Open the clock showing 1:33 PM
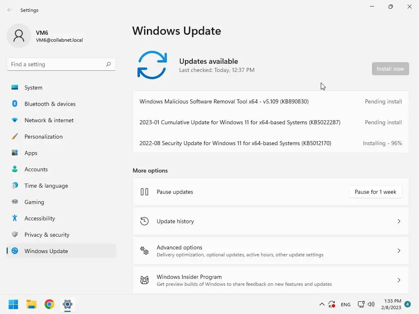Viewport: 419px width, 314px height. click(x=391, y=304)
